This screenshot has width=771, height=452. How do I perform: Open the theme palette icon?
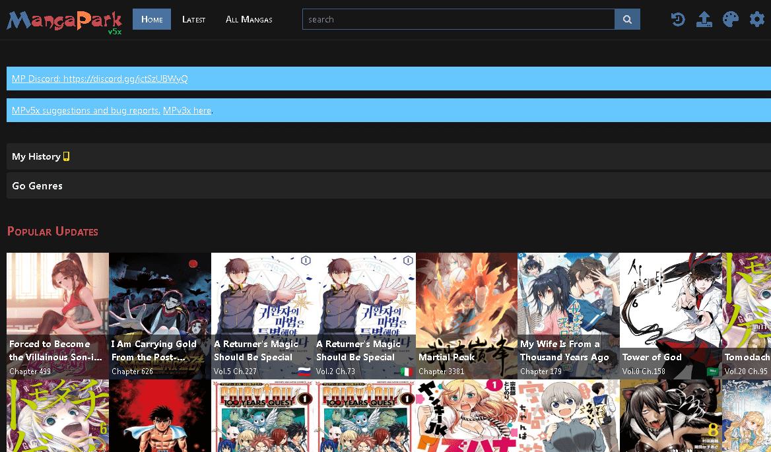click(x=731, y=19)
